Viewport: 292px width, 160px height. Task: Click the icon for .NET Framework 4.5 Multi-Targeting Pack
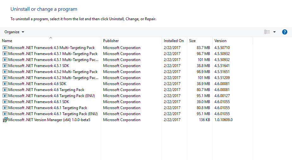click(5, 48)
